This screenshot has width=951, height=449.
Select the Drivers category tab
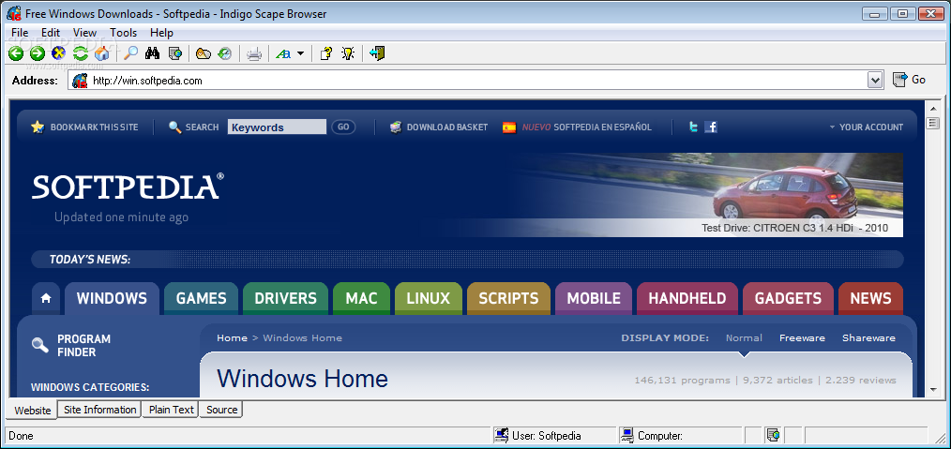coord(286,298)
